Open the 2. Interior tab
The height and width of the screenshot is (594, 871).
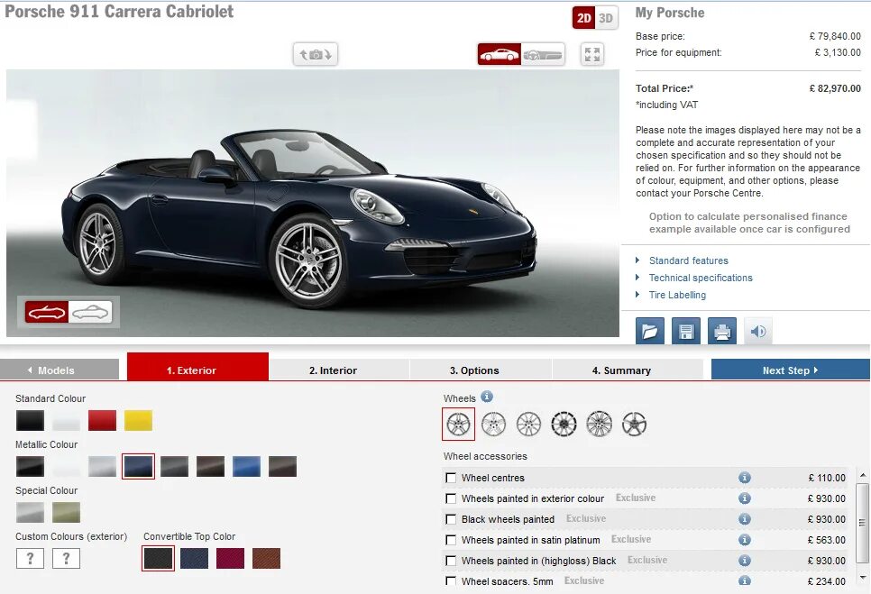(x=339, y=370)
